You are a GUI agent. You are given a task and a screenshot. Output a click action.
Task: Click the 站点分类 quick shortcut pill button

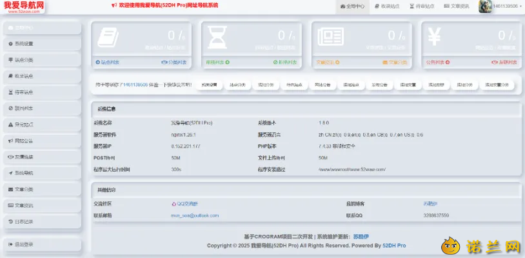237,85
